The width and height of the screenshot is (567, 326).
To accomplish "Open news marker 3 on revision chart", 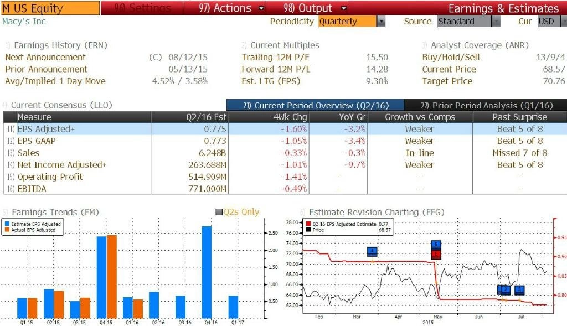I will point(519,289).
